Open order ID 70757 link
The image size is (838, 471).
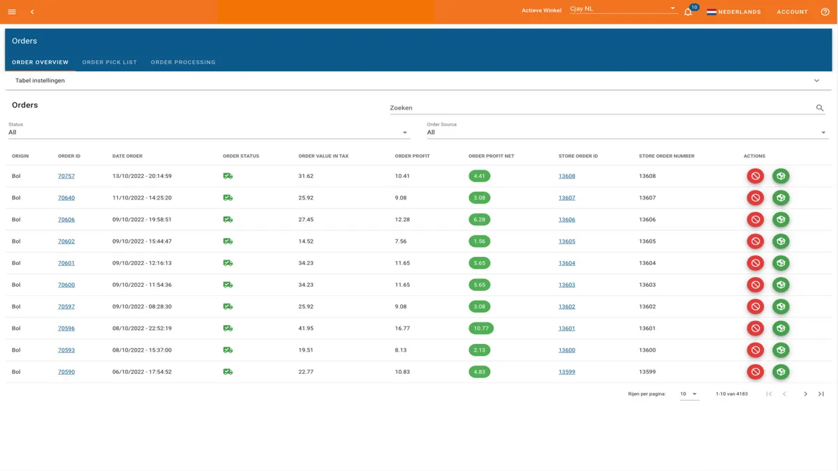pyautogui.click(x=66, y=176)
